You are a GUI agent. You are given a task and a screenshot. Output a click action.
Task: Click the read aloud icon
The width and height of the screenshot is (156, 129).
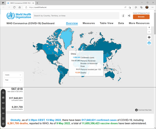click(125, 7)
